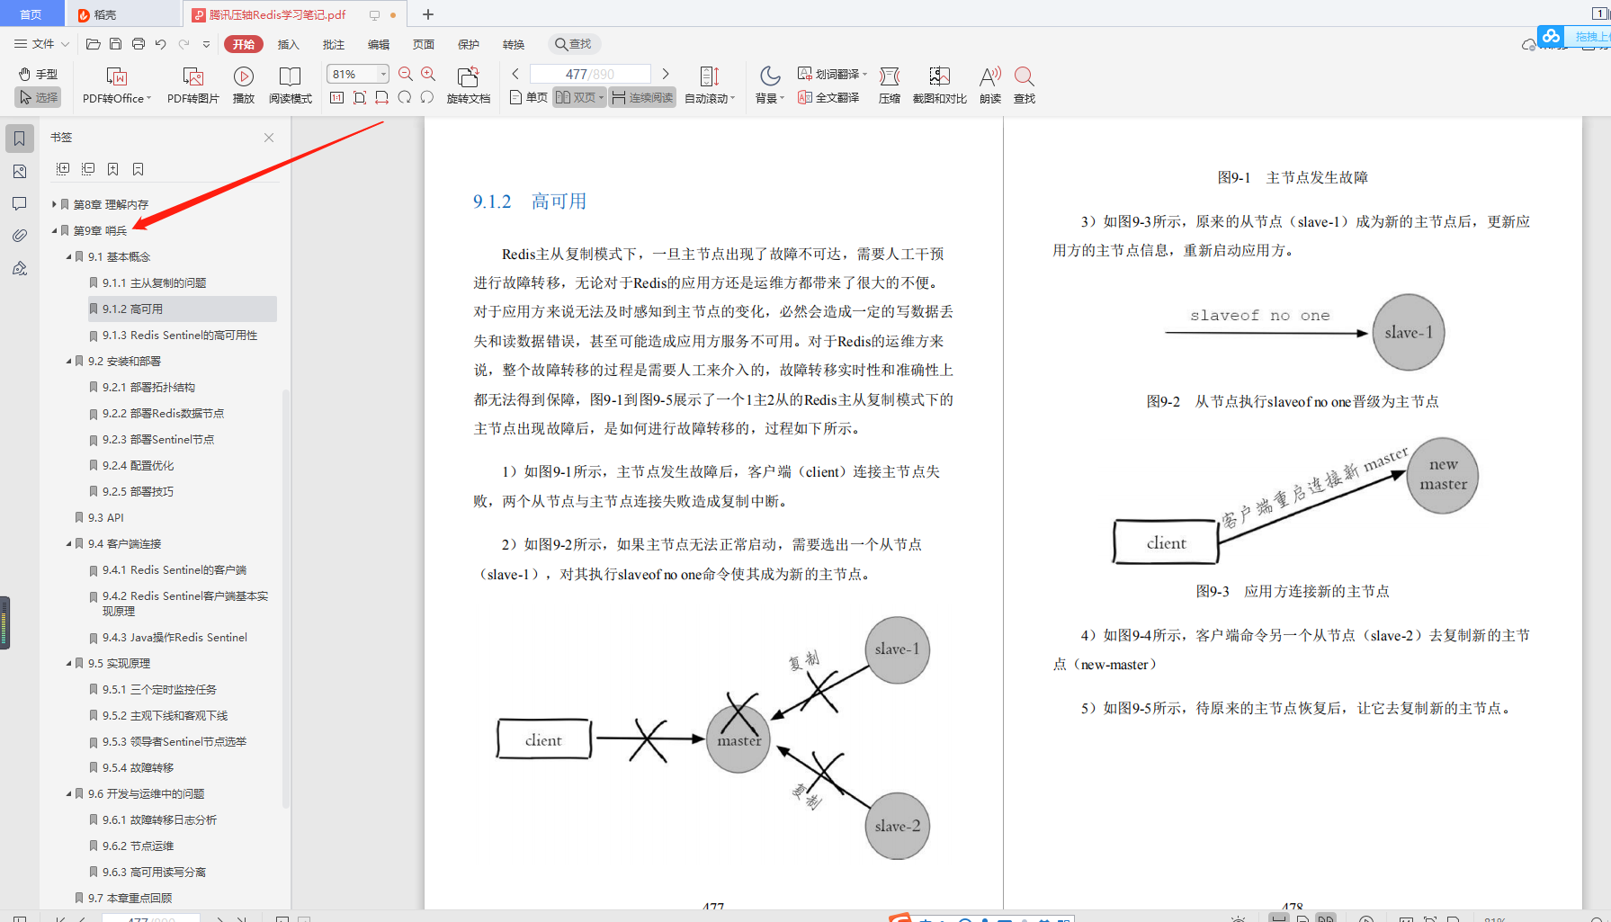Viewport: 1611px width, 922px height.
Task: Collapse all bookmarks in panel
Action: pyautogui.click(x=88, y=169)
